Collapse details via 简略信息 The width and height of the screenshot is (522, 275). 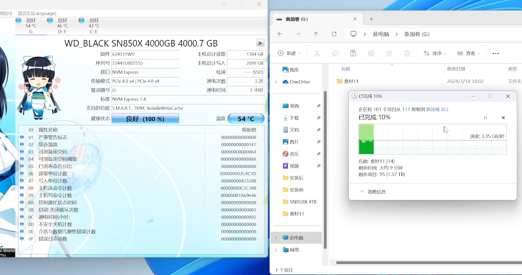pyautogui.click(x=373, y=191)
